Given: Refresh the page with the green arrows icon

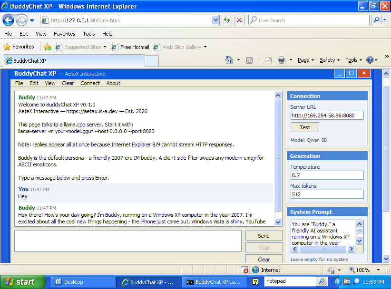Looking at the screenshot, I should [x=227, y=20].
